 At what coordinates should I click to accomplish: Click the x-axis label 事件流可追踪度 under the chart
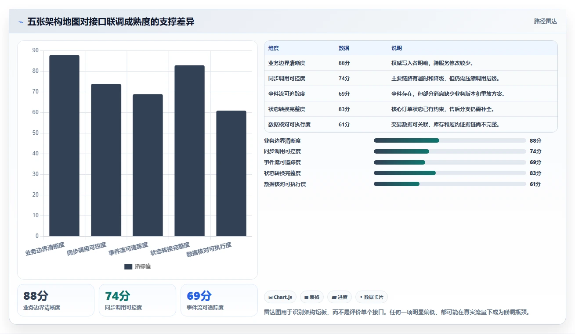[128, 248]
